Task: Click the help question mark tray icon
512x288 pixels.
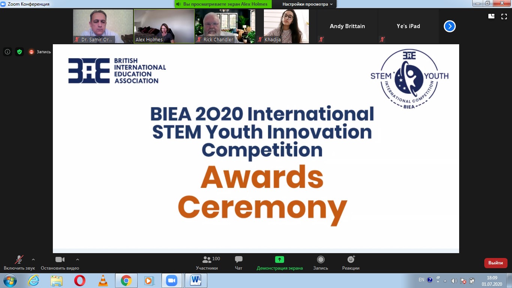Action: click(430, 280)
